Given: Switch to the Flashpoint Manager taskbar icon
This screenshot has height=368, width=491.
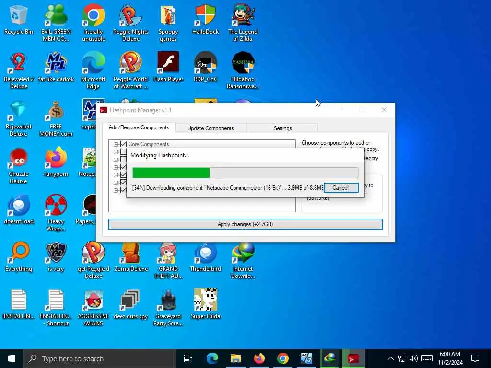Looking at the screenshot, I should click(353, 358).
